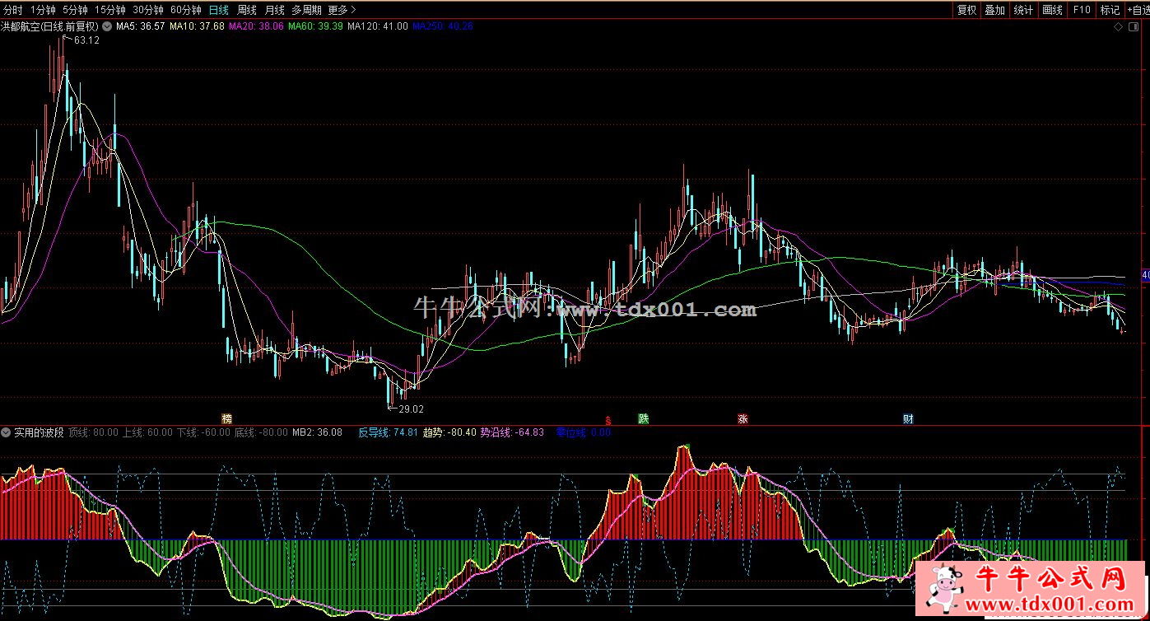The height and width of the screenshot is (621, 1150).
Task: Click the 涨 event marker icon
Action: pos(743,418)
